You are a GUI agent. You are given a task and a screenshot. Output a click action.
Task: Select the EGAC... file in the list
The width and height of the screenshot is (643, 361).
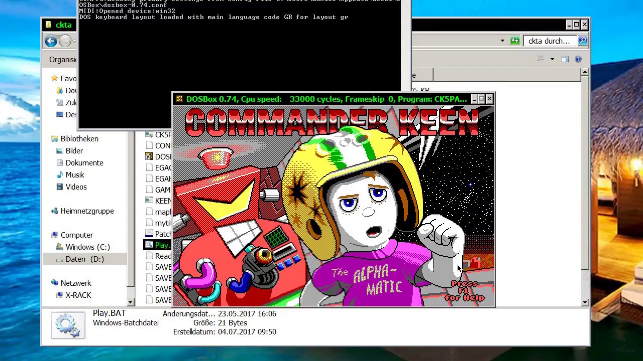click(158, 167)
